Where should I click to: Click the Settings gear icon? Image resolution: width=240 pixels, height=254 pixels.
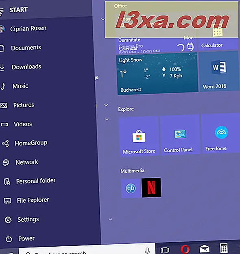[8, 220]
